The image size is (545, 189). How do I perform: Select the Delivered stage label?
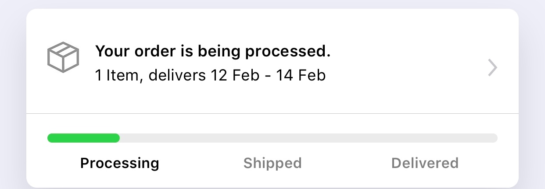(425, 163)
